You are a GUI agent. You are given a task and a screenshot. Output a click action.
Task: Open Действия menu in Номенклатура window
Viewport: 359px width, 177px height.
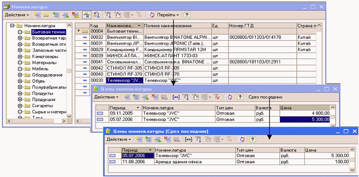(x=17, y=15)
